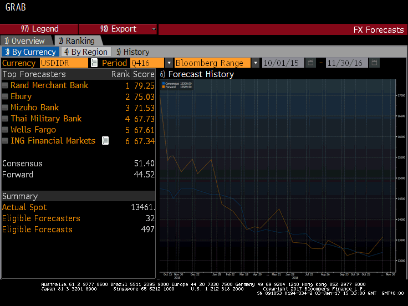408x306 pixels.
Task: Open the Export dropdown arrow
Action: (x=154, y=29)
